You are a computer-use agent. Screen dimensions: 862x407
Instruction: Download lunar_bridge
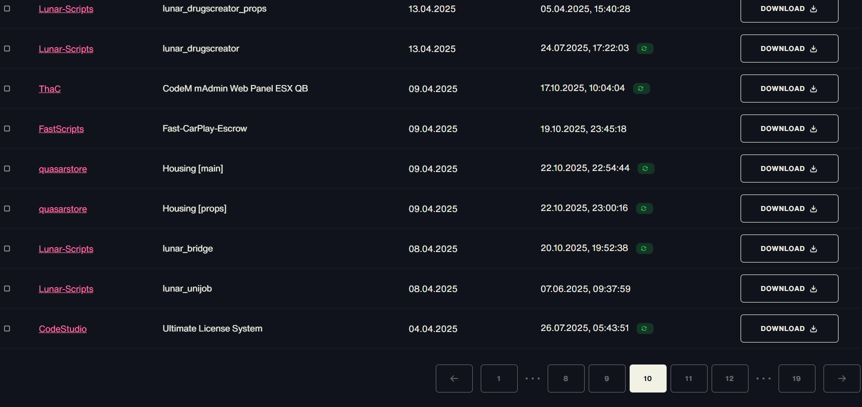click(x=790, y=248)
